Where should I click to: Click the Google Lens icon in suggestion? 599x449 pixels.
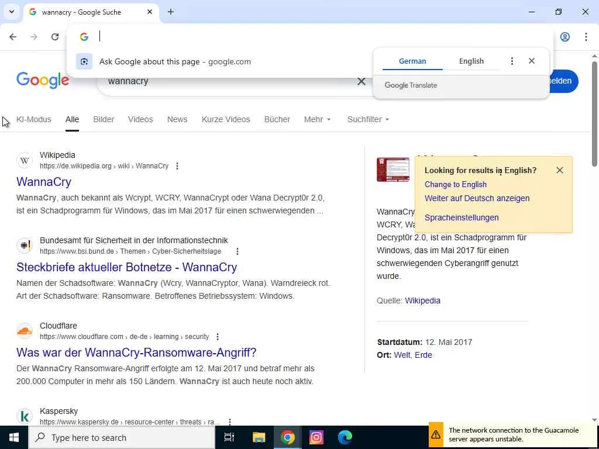pyautogui.click(x=84, y=61)
